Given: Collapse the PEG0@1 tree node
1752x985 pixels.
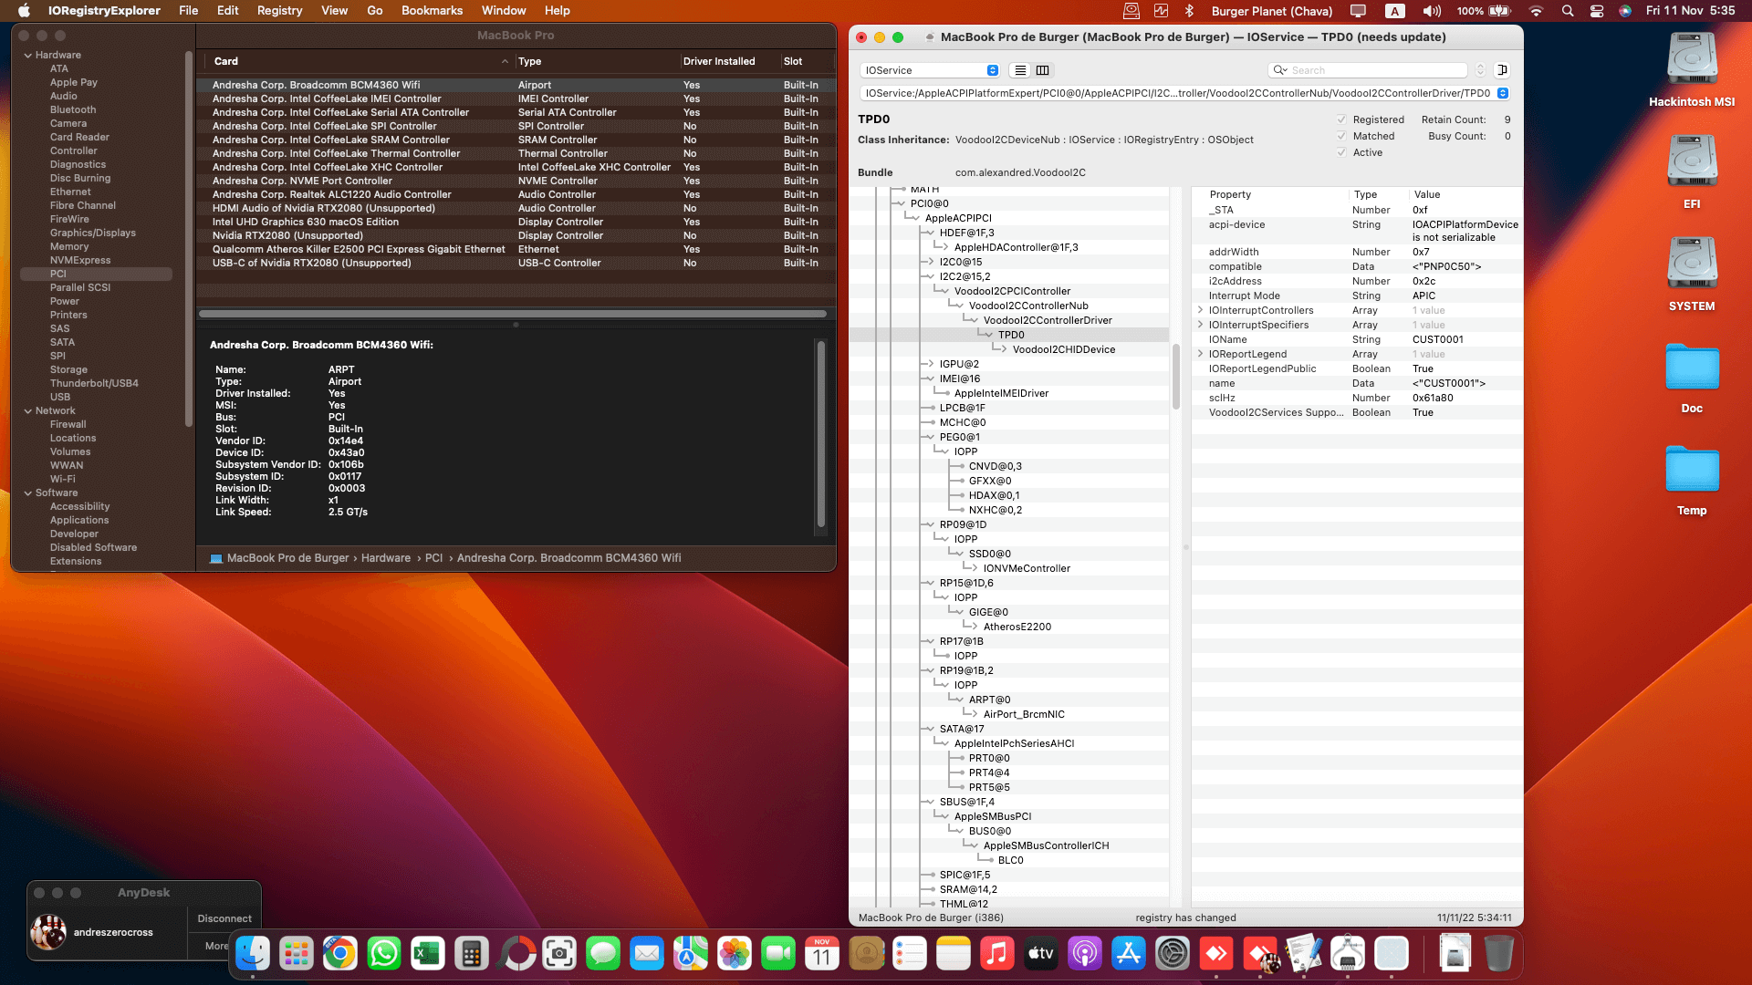Looking at the screenshot, I should pos(931,437).
